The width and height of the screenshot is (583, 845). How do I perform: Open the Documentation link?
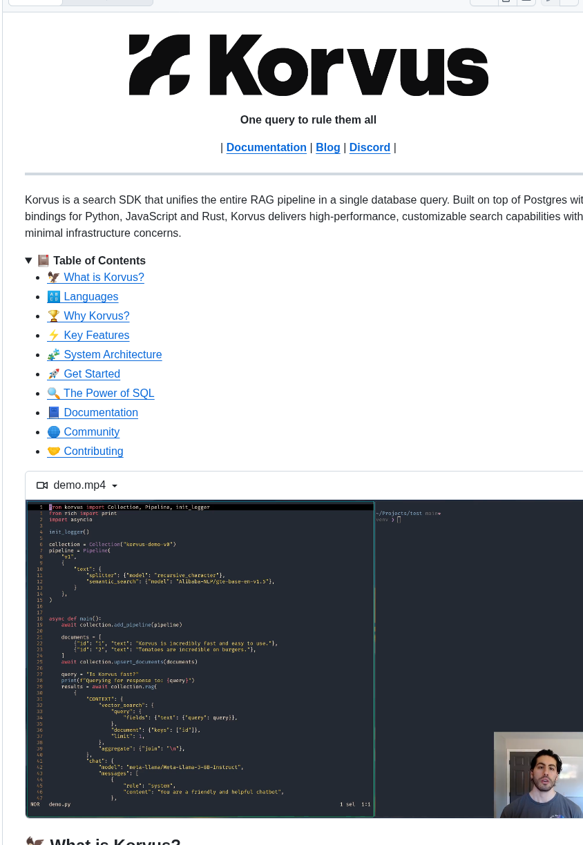(267, 147)
